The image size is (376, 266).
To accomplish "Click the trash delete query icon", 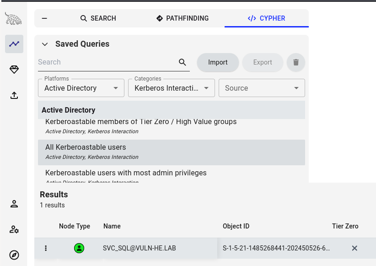I will pos(296,62).
